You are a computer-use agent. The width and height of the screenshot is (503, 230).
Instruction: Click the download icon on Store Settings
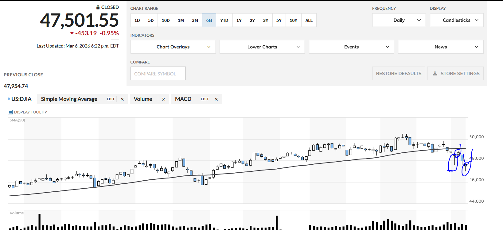click(435, 74)
